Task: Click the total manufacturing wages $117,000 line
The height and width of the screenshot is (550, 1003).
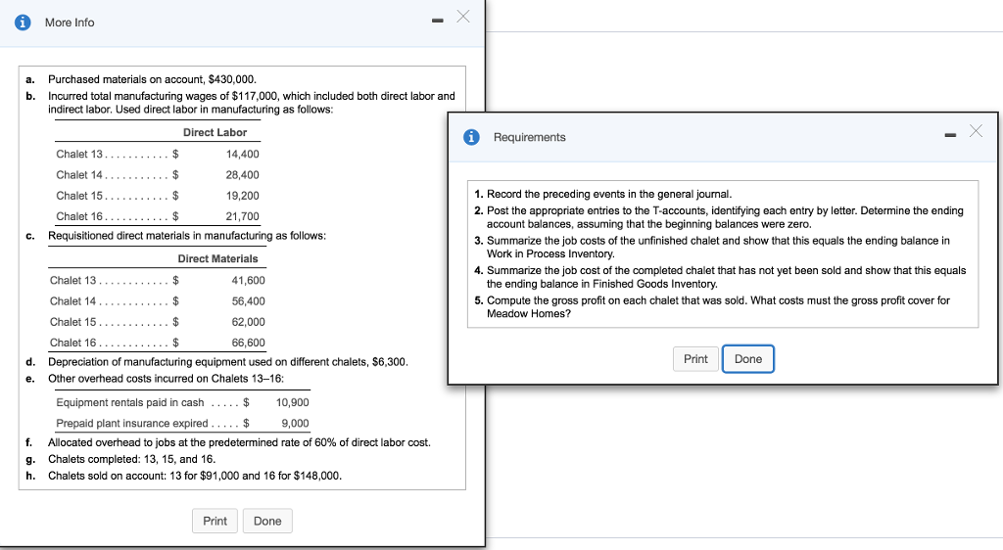Action: (252, 102)
